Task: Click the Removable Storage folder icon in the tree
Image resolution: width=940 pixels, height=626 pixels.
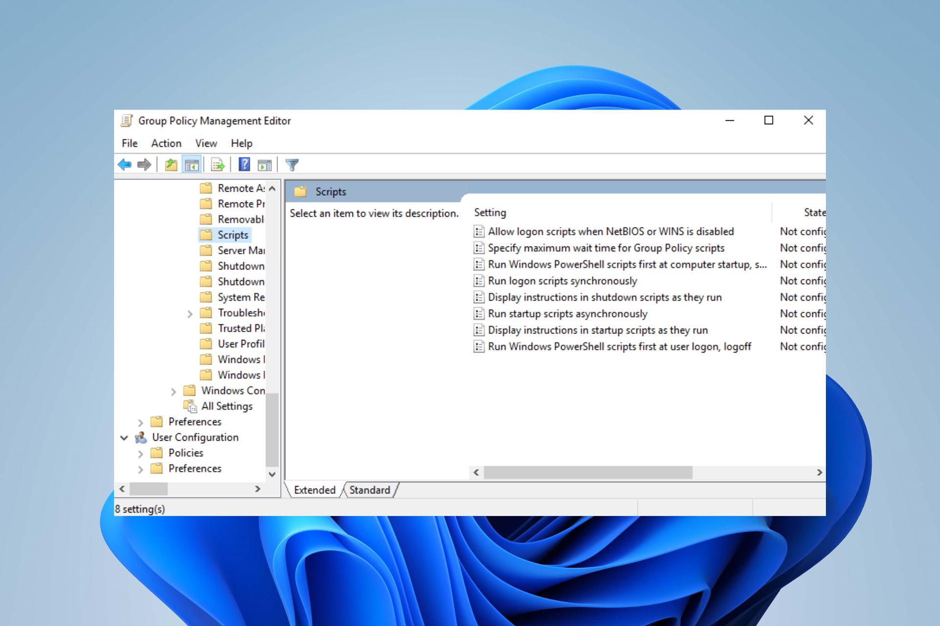Action: point(206,219)
